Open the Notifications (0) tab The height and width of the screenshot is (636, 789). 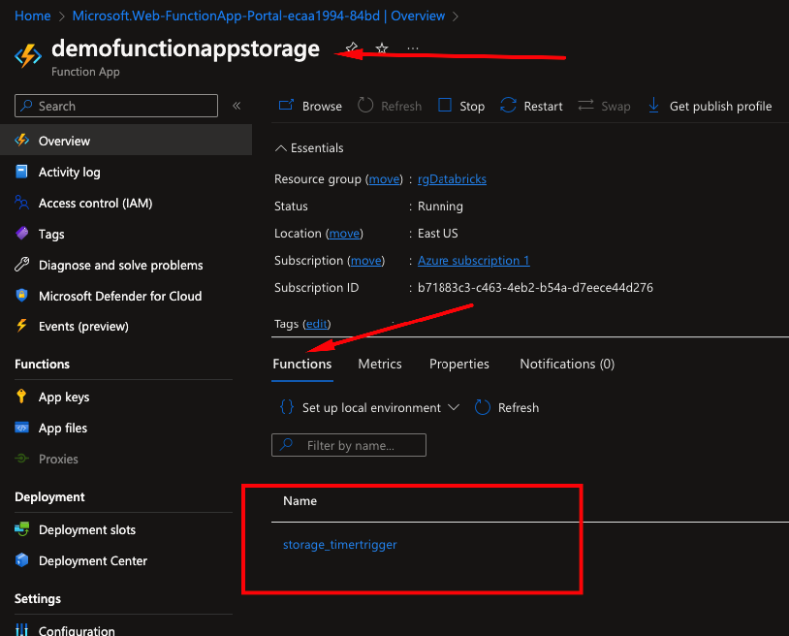tap(567, 364)
